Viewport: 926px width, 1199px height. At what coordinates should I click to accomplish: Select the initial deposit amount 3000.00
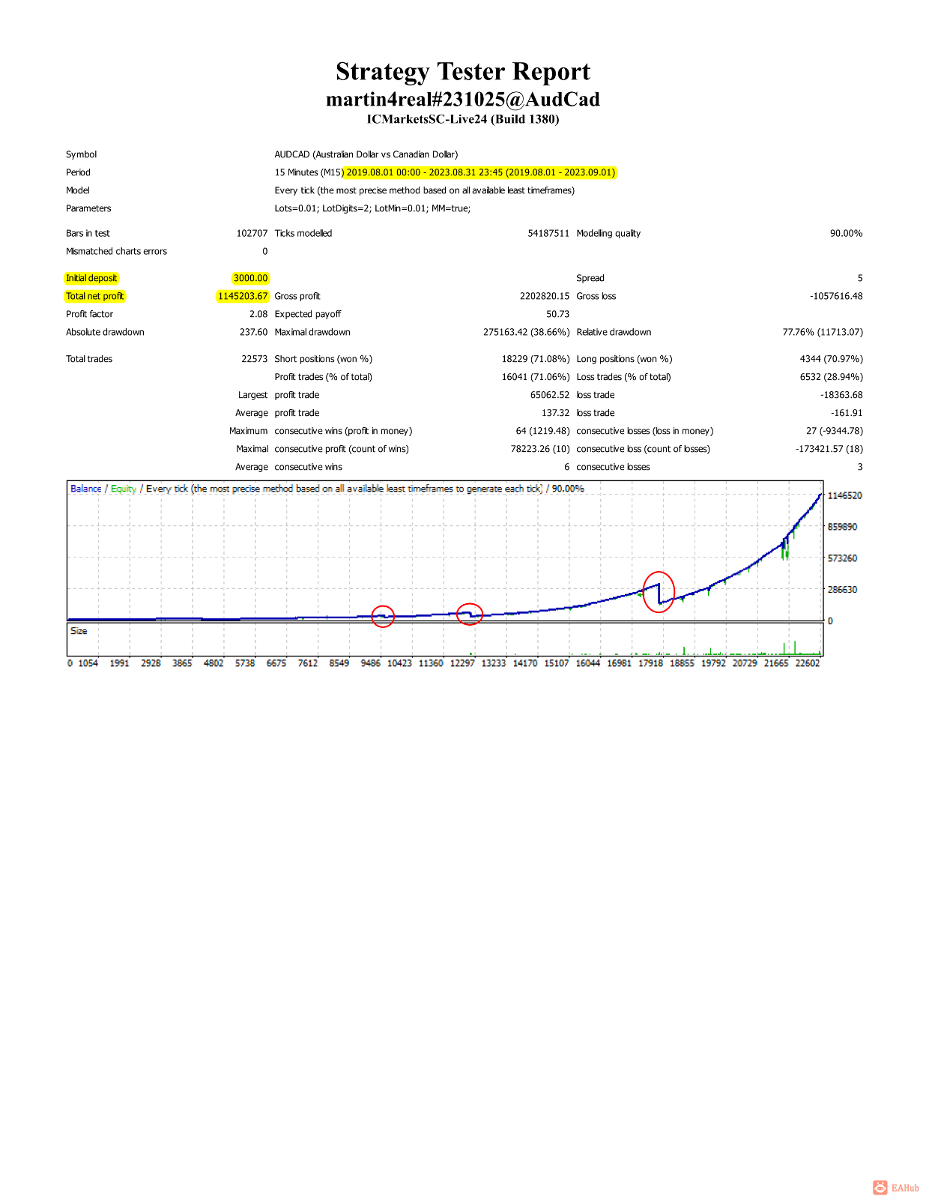[250, 278]
